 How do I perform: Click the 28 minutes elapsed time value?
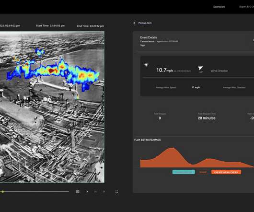tap(207, 118)
